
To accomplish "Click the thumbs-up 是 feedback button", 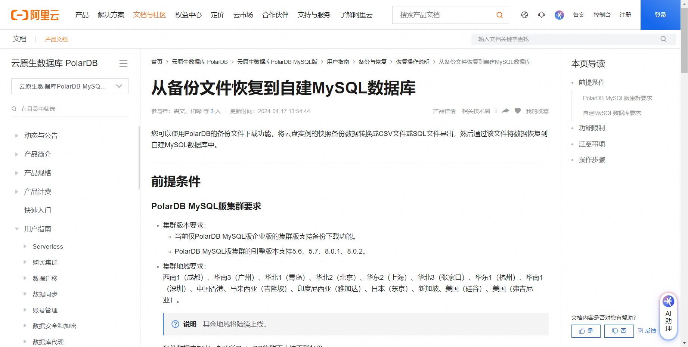I will pyautogui.click(x=586, y=331).
